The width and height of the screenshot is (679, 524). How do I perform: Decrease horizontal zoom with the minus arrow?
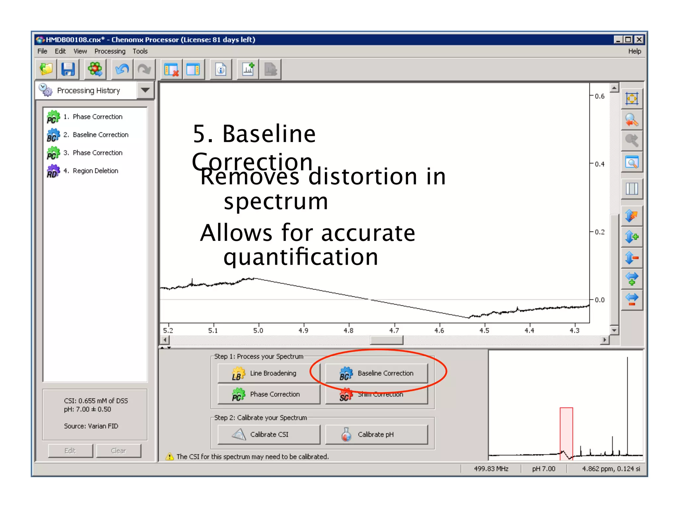(632, 299)
